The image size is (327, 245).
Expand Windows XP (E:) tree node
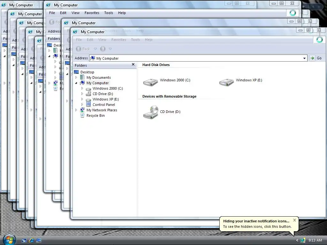tap(82, 99)
